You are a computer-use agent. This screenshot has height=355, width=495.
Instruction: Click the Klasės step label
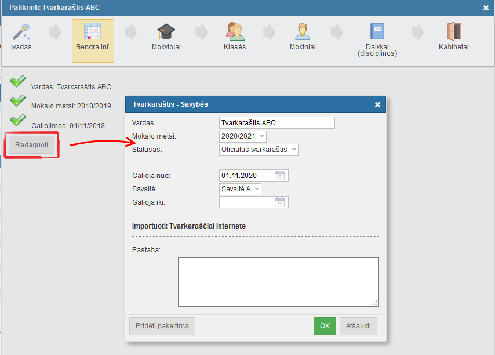point(235,47)
